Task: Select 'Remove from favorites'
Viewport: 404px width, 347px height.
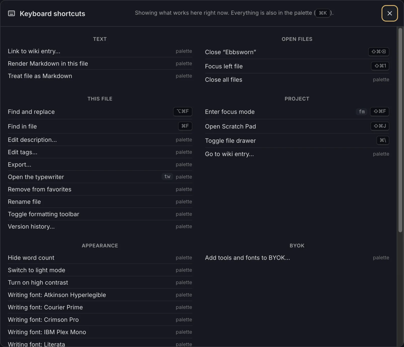Action: coord(100,189)
